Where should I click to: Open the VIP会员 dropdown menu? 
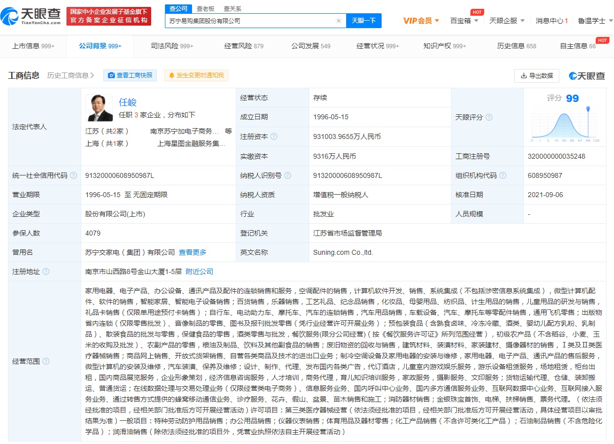421,21
